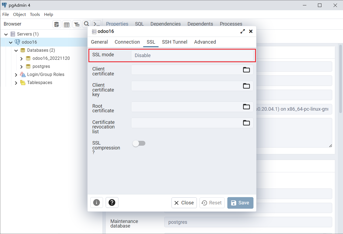Maximize the odoo16 dialog with expand arrows
Image resolution: width=343 pixels, height=234 pixels.
coord(243,31)
